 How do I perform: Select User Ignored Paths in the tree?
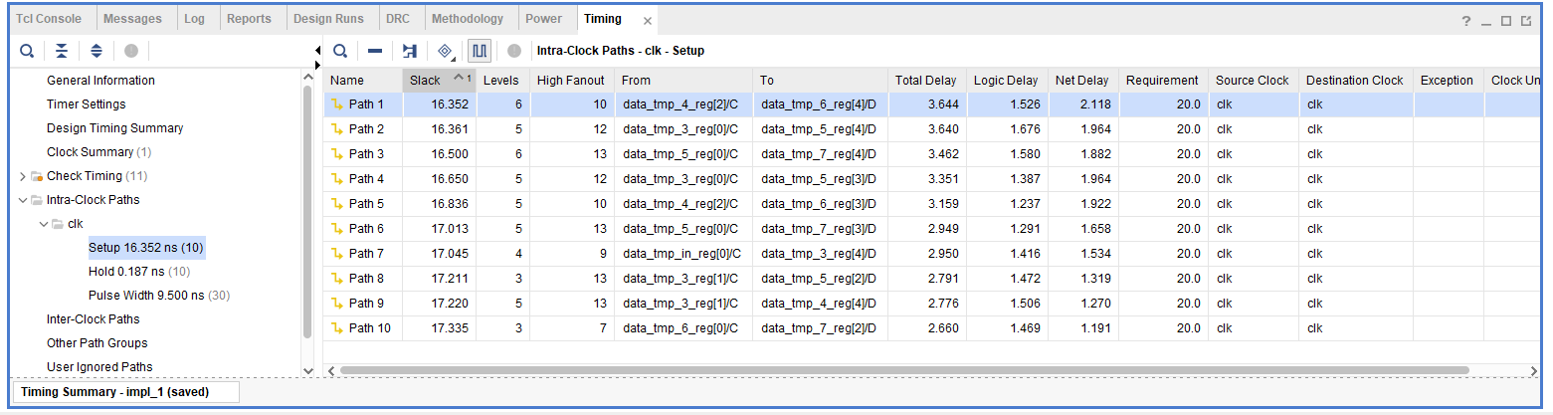[x=99, y=367]
